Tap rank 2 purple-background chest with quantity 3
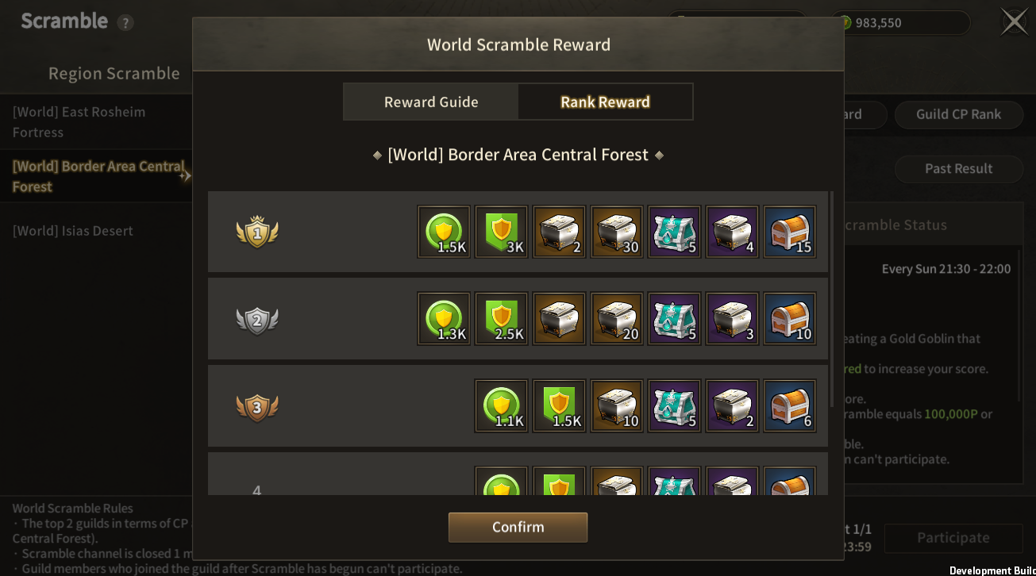The image size is (1036, 576). (732, 319)
